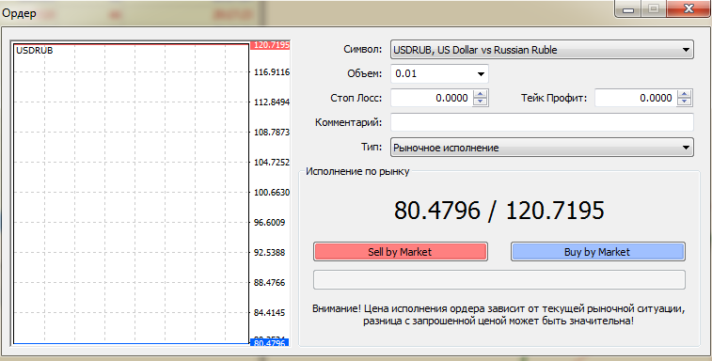This screenshot has width=712, height=361.
Task: Click the red 120.7195 ask price label
Action: (270, 45)
